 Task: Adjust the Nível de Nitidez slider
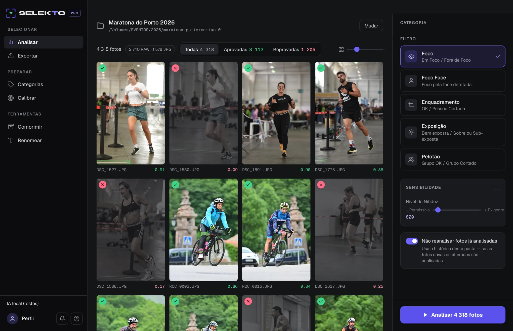pos(457,210)
